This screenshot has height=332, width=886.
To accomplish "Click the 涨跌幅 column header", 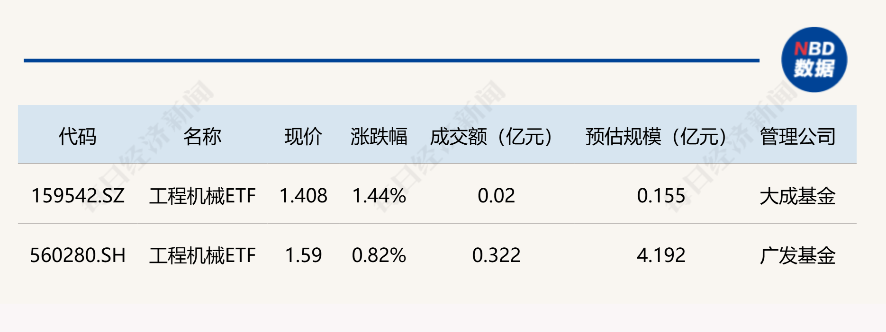I will point(379,137).
